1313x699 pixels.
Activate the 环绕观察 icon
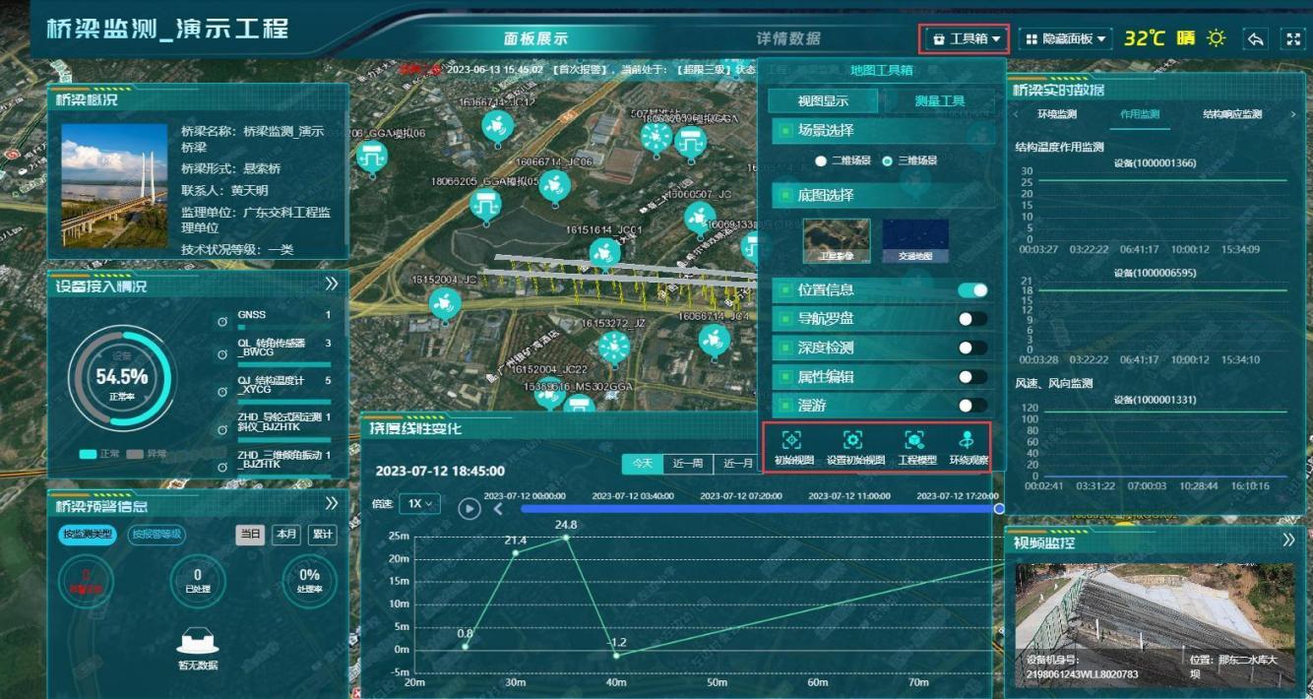coord(969,440)
